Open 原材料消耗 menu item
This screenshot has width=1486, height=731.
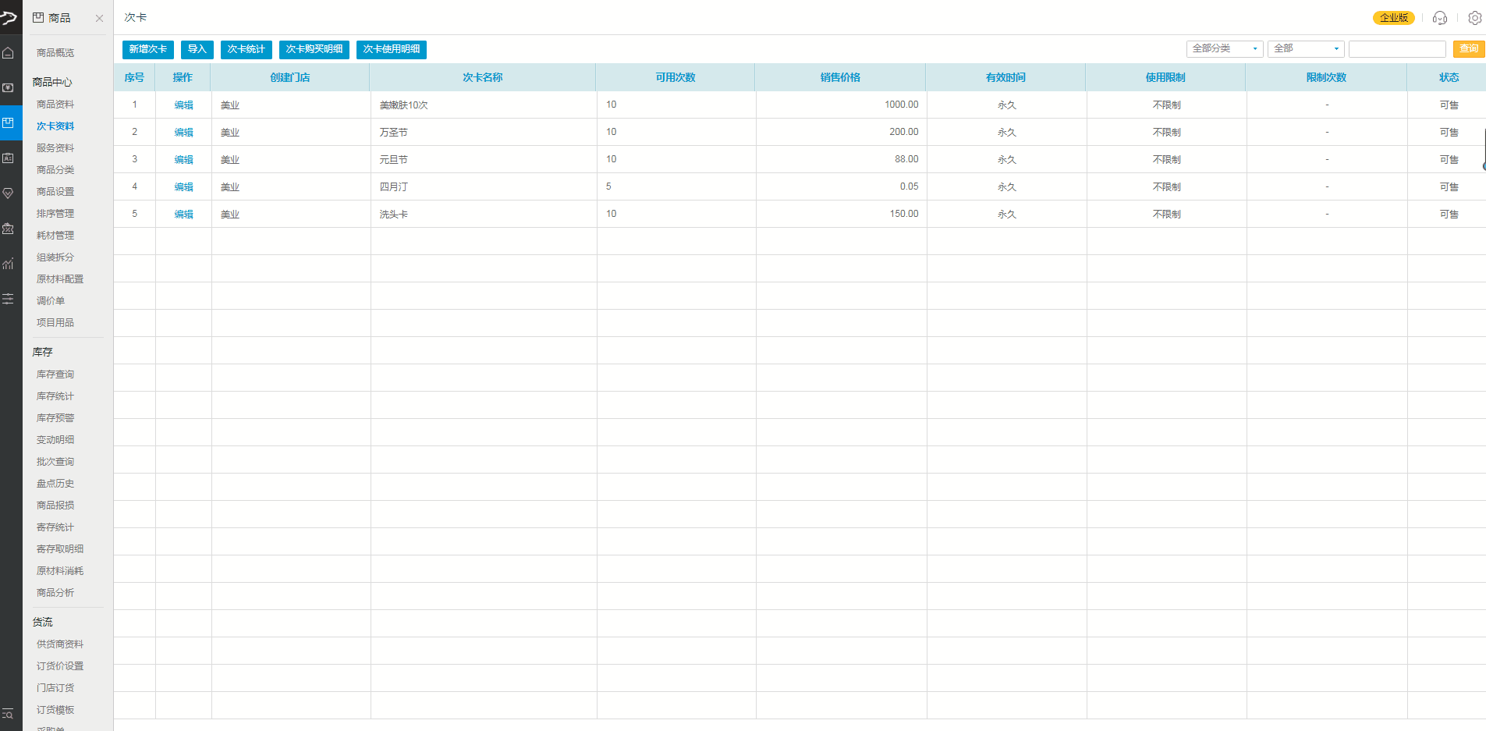60,571
